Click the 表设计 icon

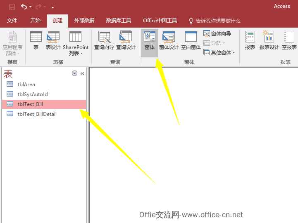pos(53,40)
